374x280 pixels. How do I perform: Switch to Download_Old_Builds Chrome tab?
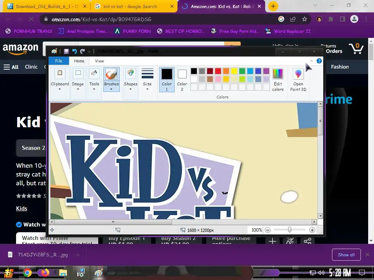coord(46,7)
